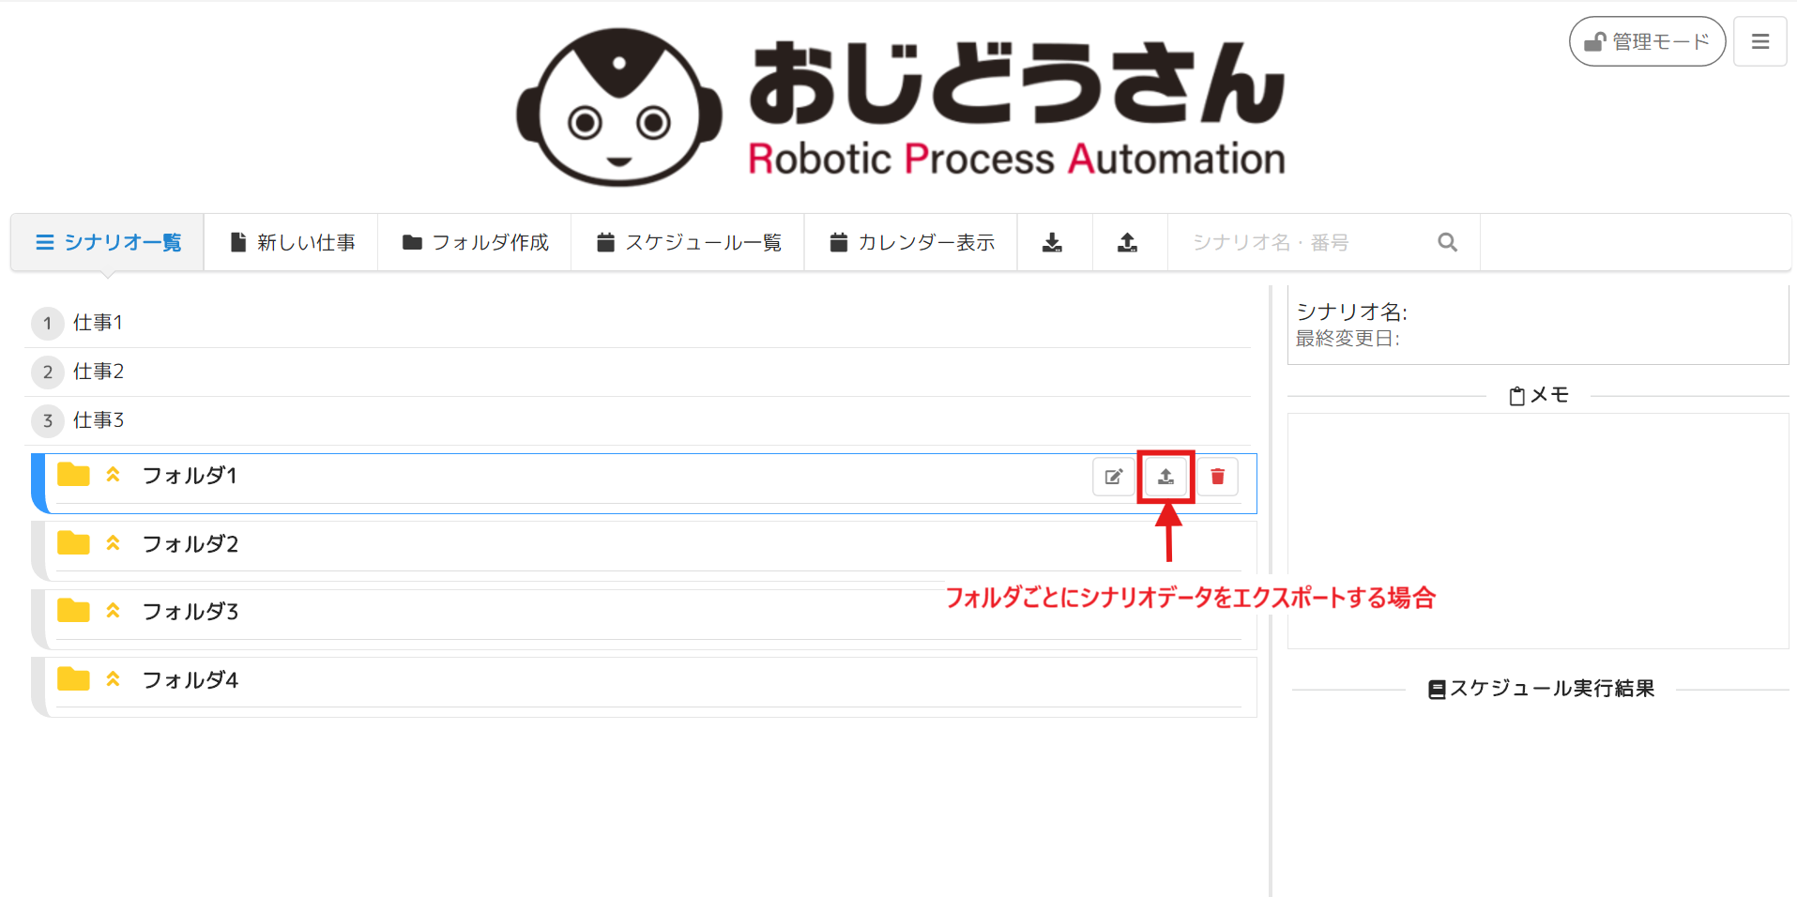Edit フォルダ1 with pencil icon
Image resolution: width=1797 pixels, height=912 pixels.
(x=1114, y=477)
